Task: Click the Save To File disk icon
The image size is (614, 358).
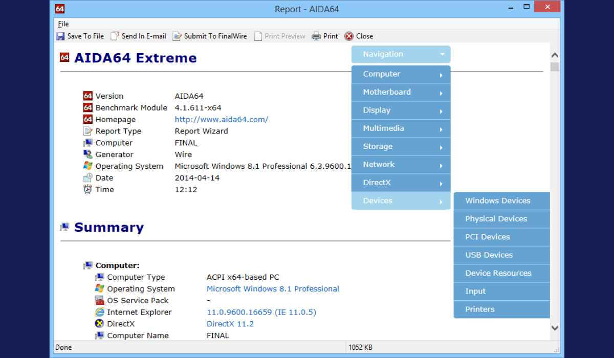Action: point(60,36)
